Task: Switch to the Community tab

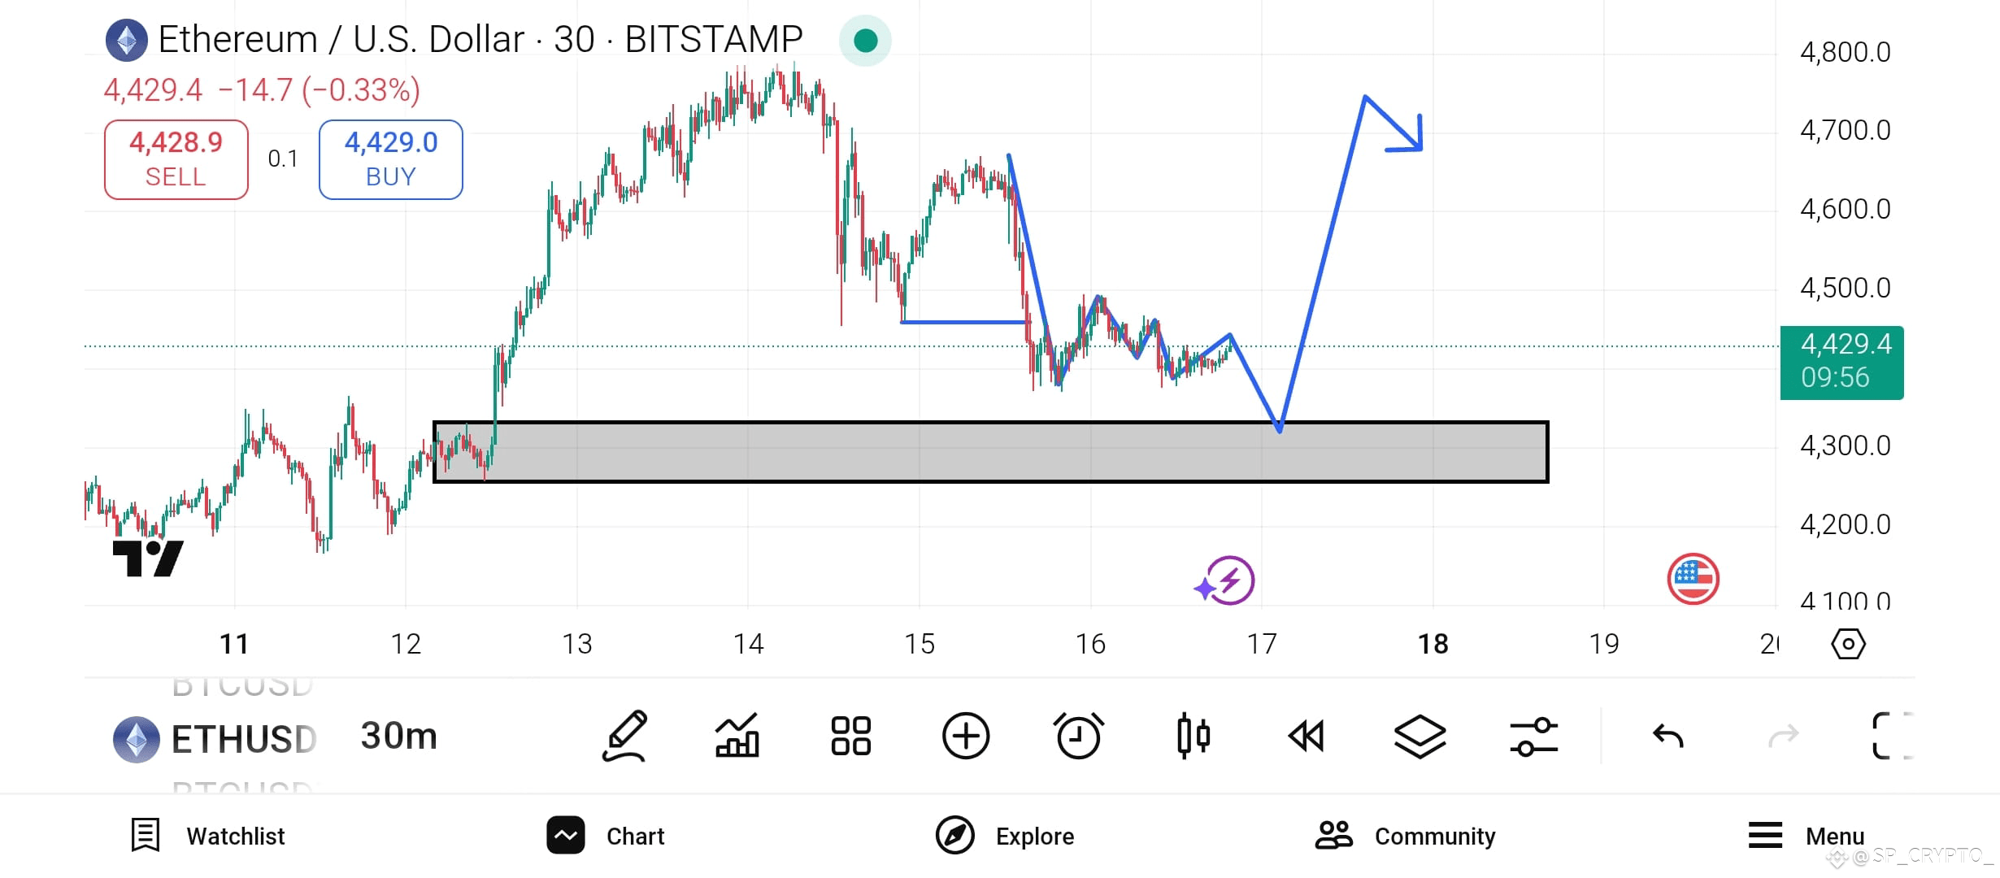Action: coord(1405,836)
